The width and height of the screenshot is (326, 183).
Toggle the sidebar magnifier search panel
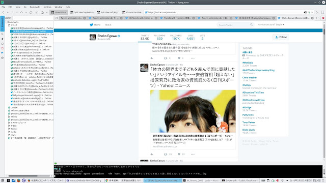[2, 34]
